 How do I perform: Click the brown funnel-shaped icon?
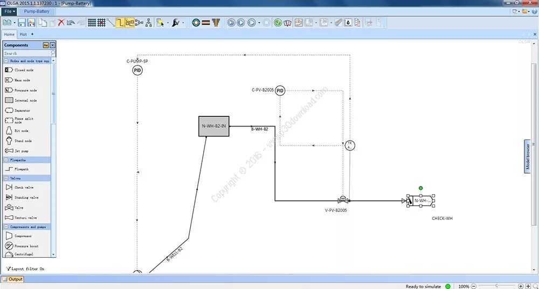pyautogui.click(x=216, y=23)
